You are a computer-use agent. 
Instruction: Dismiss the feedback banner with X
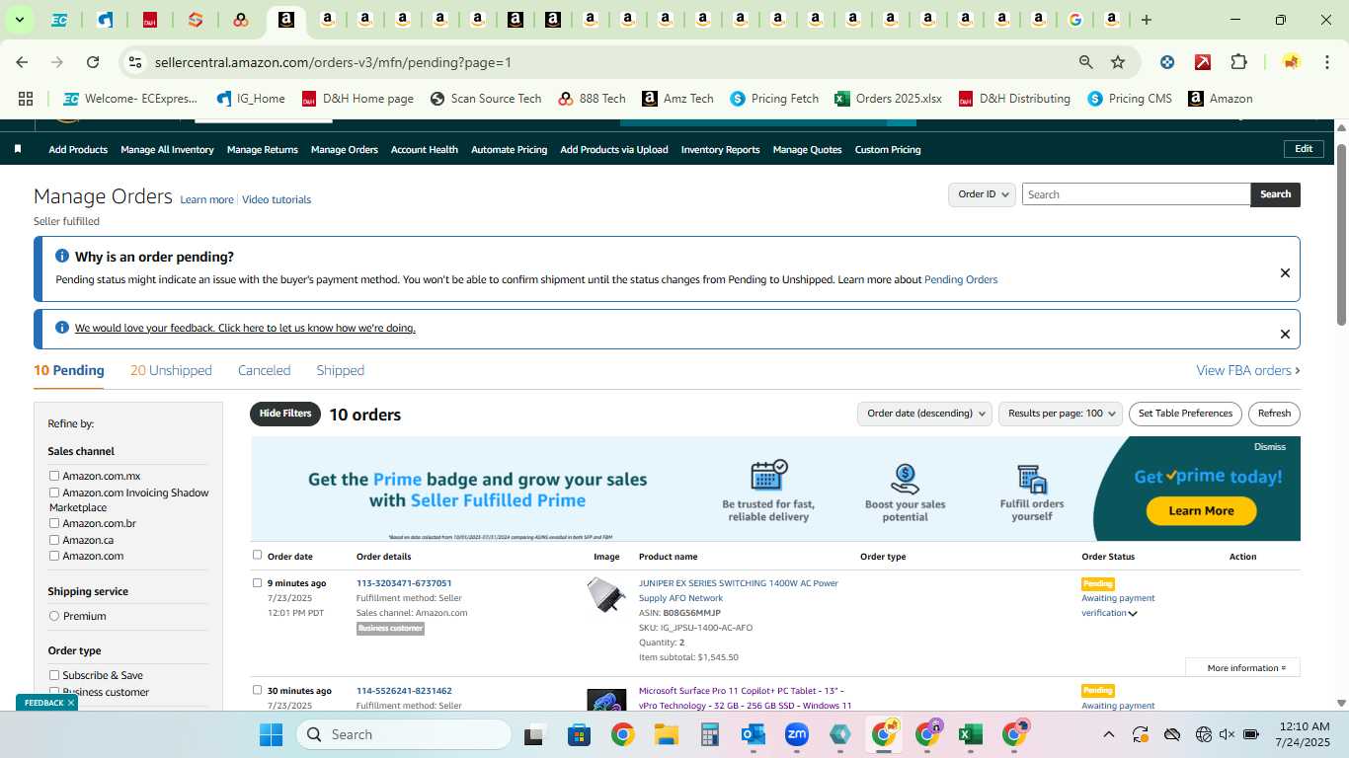1285,335
